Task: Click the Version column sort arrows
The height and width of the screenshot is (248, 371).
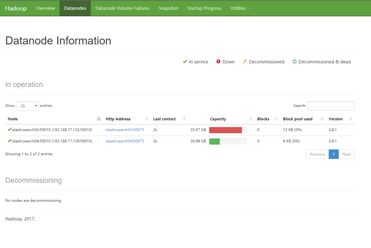Action: point(350,119)
